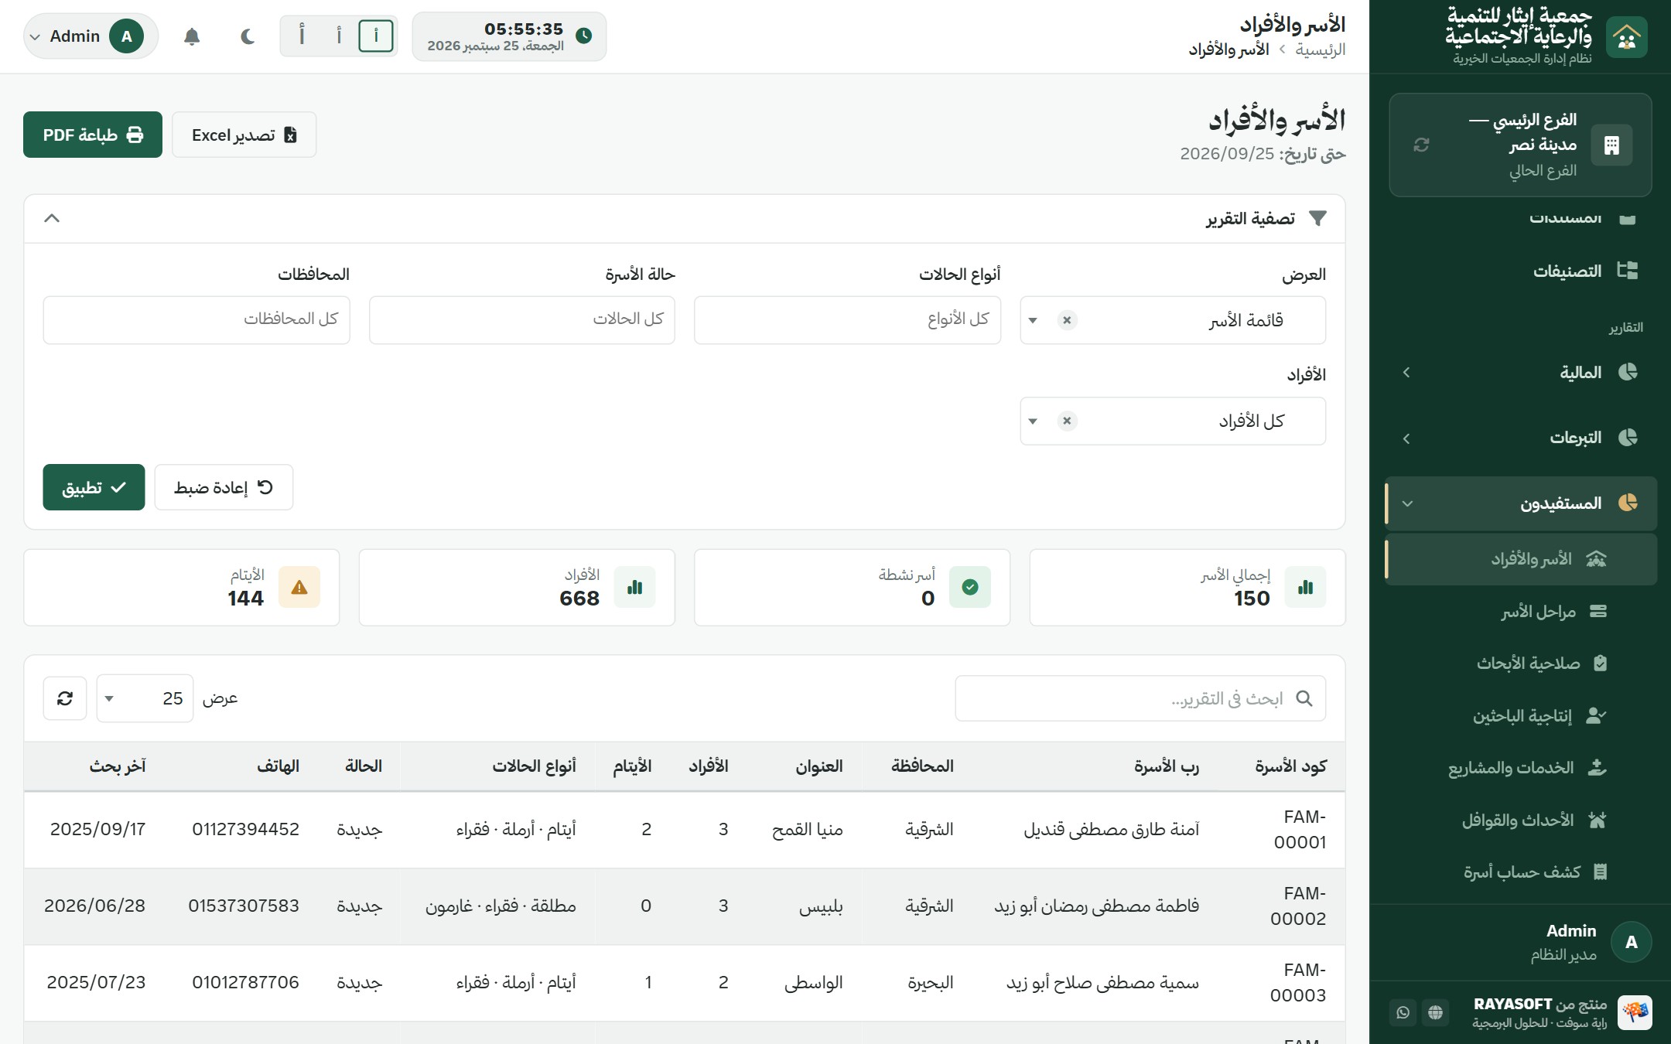Viewport: 1671px width, 1044px height.
Task: Click the حالة الأسرة filter field
Action: pos(522,319)
